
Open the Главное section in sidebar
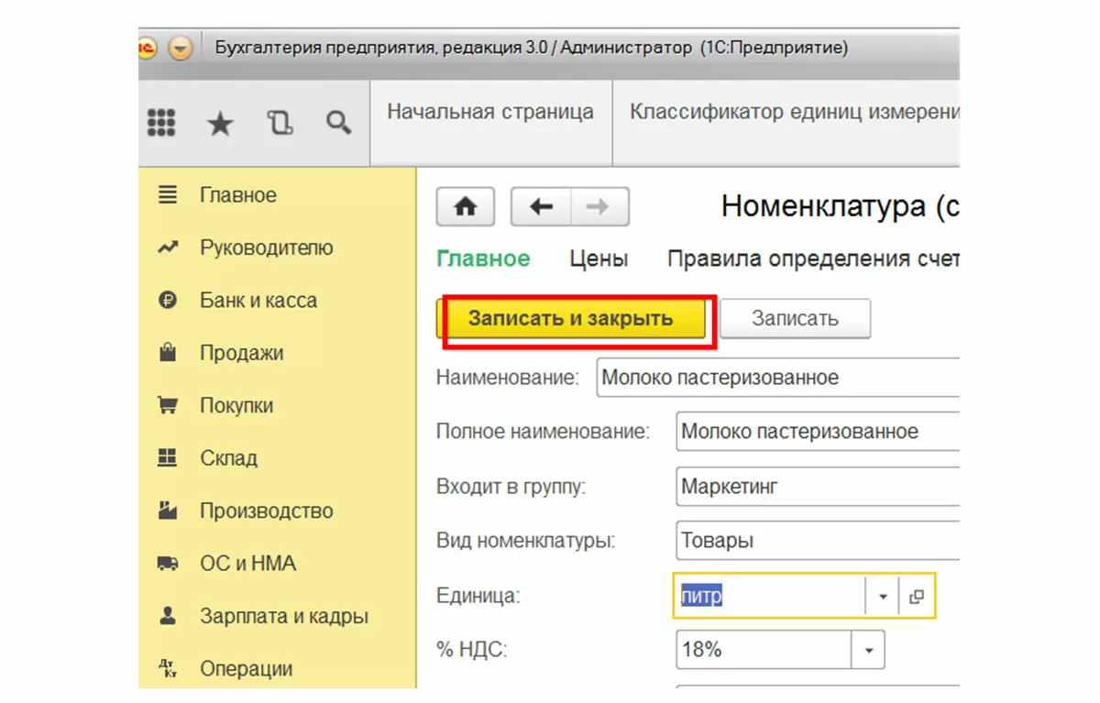238,195
